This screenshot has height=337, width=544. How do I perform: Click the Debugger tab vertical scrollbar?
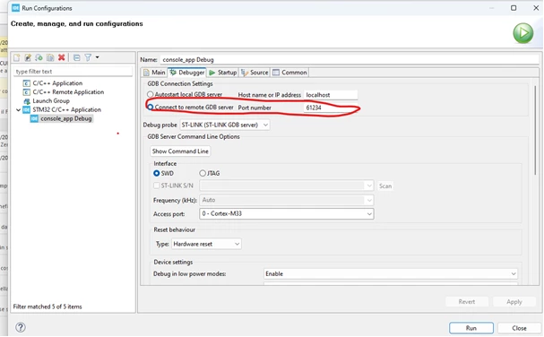point(535,130)
